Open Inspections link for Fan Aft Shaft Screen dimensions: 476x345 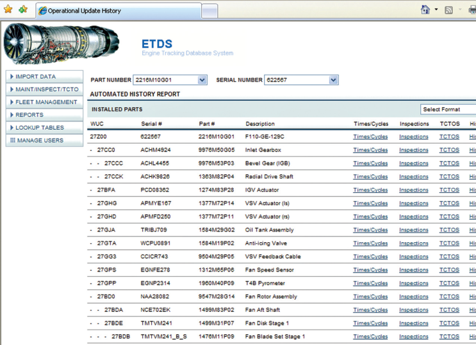click(x=414, y=310)
